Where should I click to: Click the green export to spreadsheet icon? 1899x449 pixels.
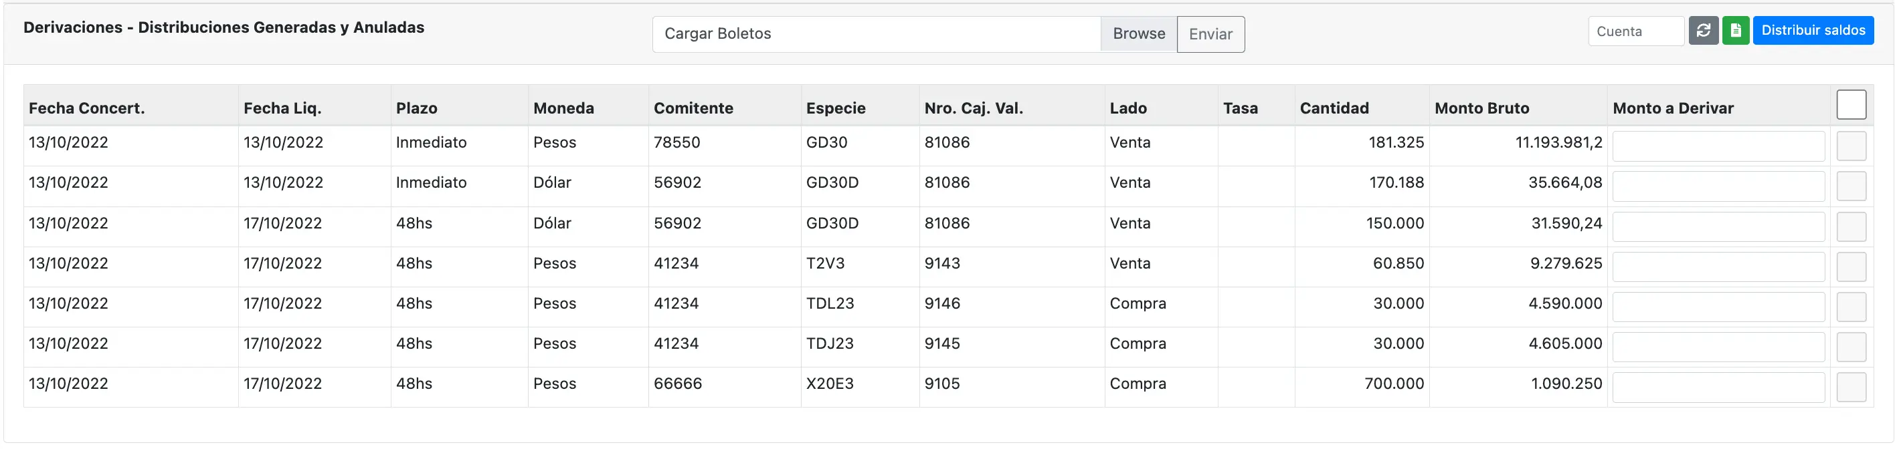(1735, 30)
